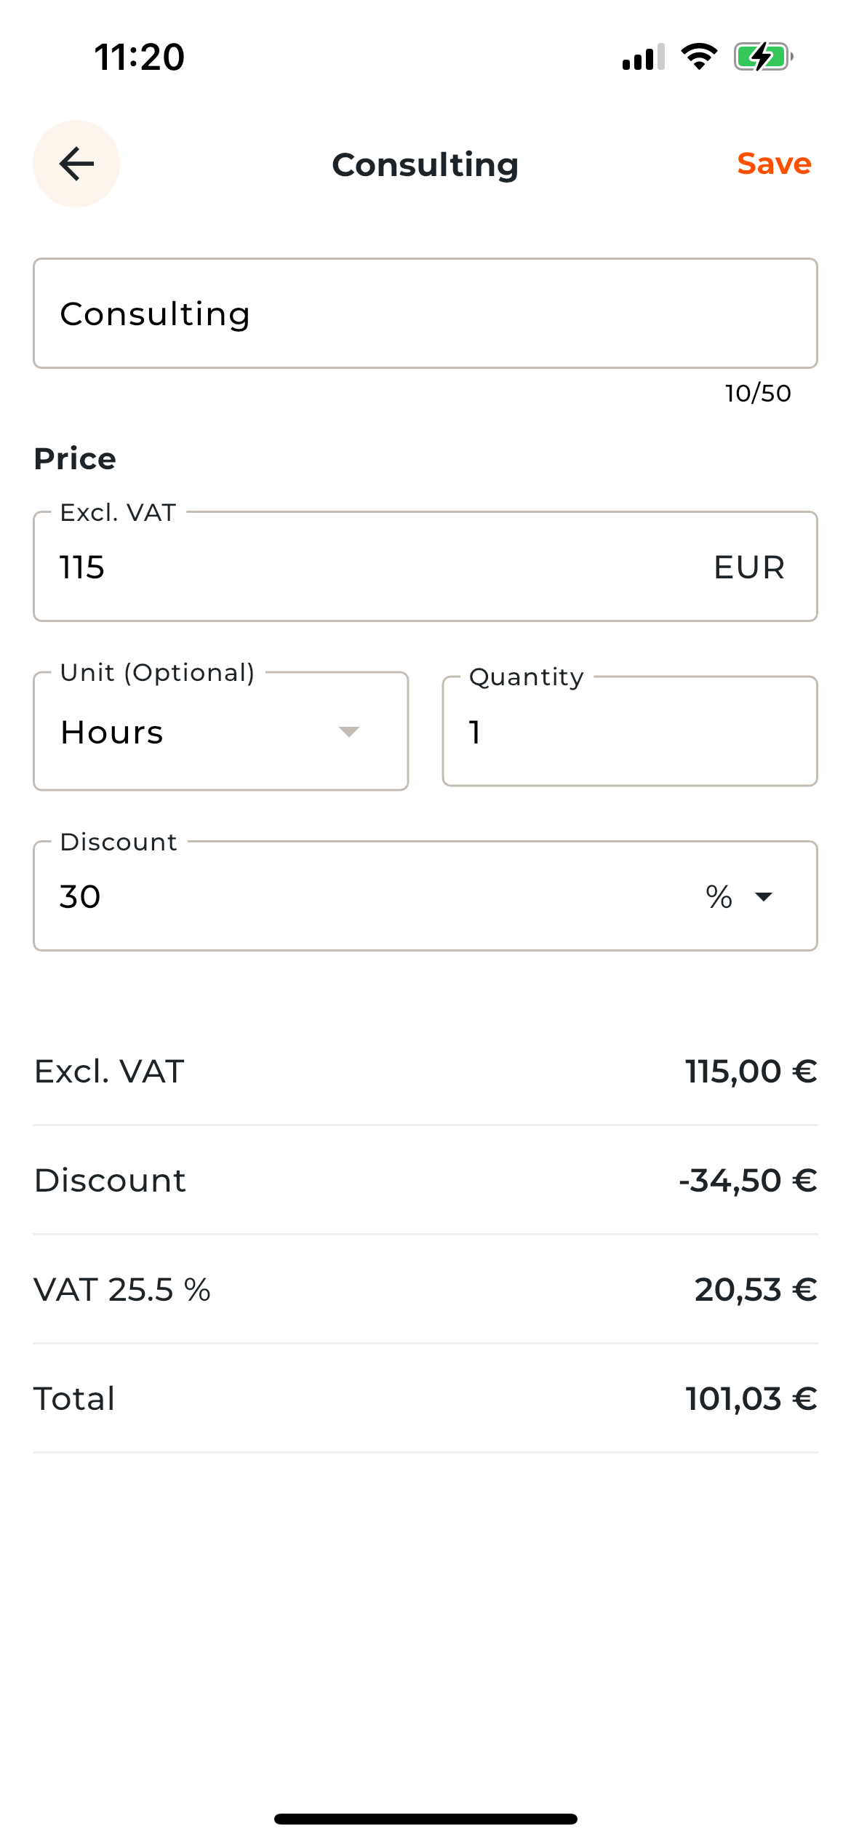This screenshot has height=1842, width=851.
Task: Open the discount type percent dropdown
Action: pyautogui.click(x=764, y=896)
